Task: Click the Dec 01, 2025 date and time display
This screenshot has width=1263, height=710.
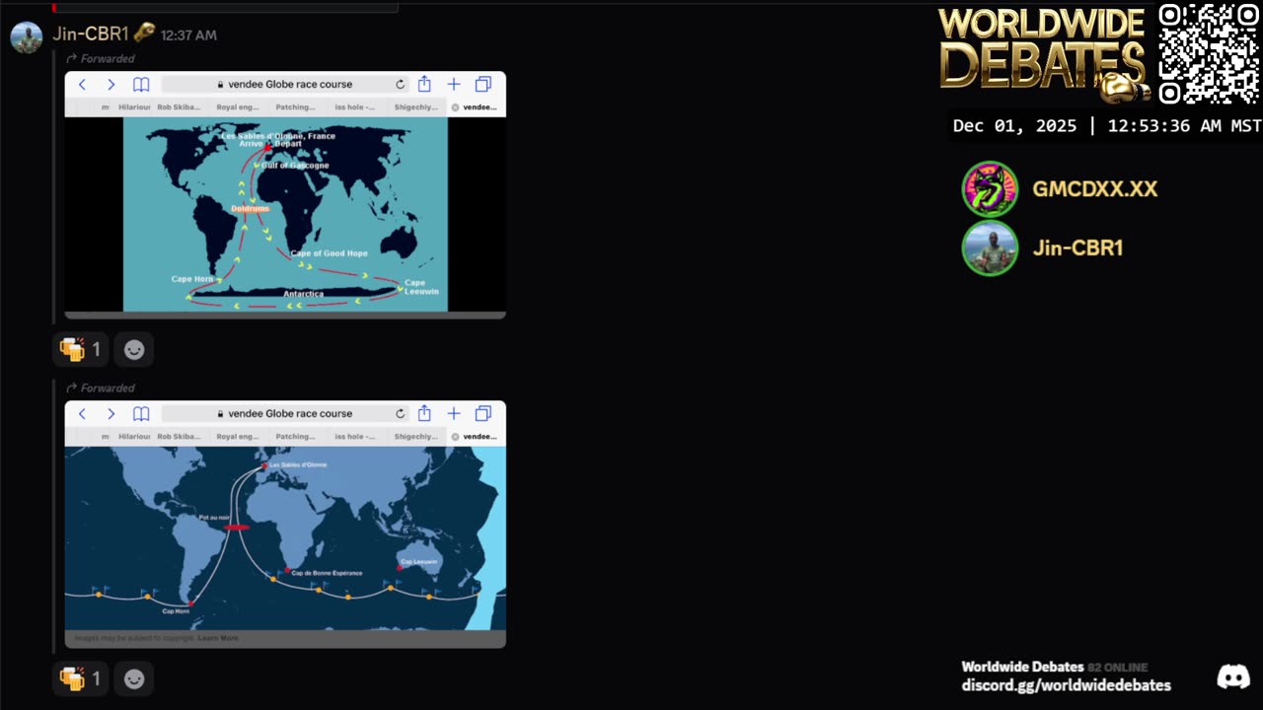Action: [x=1106, y=126]
